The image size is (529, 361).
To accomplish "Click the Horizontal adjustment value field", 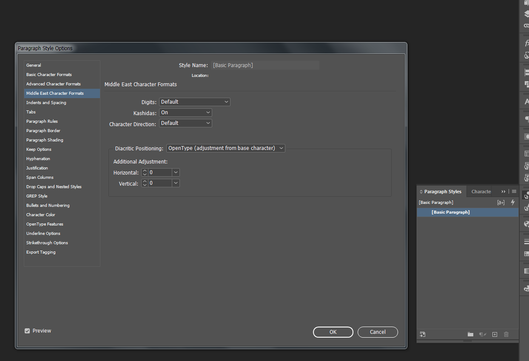I will click(160, 172).
